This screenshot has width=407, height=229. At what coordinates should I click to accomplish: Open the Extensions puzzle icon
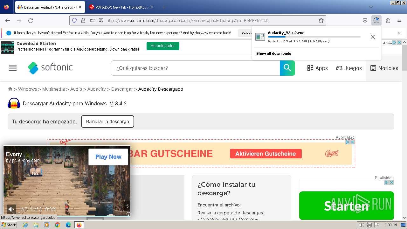click(388, 20)
